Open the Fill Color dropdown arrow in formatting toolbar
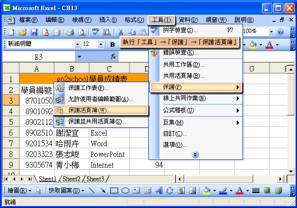297x208 pixels. [261, 45]
